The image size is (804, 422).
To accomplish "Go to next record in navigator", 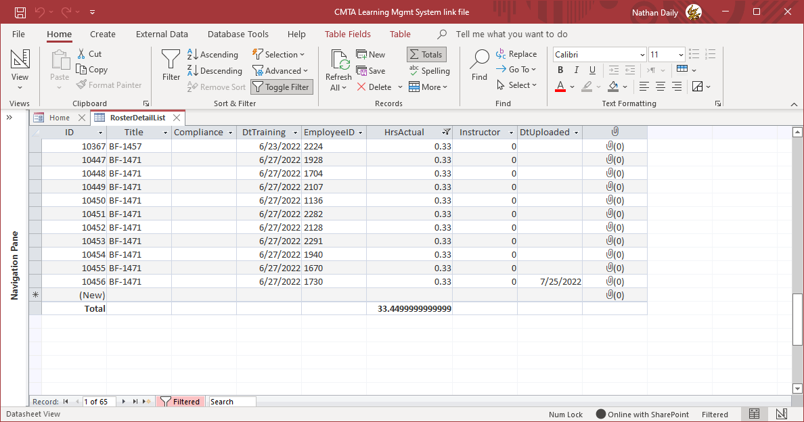I will pyautogui.click(x=124, y=402).
